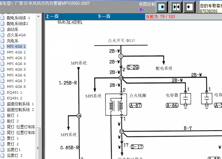Click the right-arrow view control button

pos(162,7)
